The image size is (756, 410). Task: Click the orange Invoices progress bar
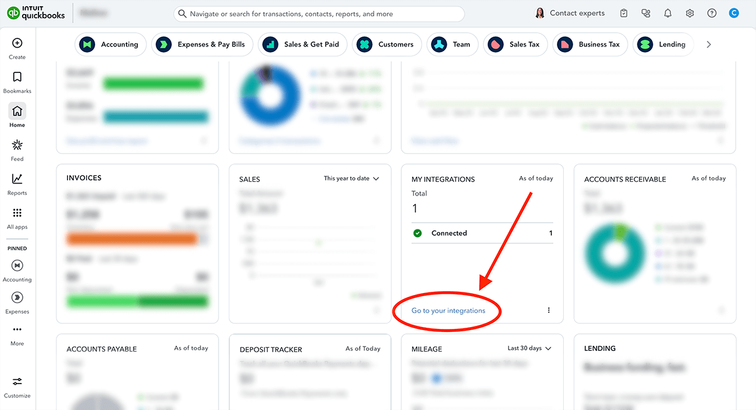coord(132,239)
